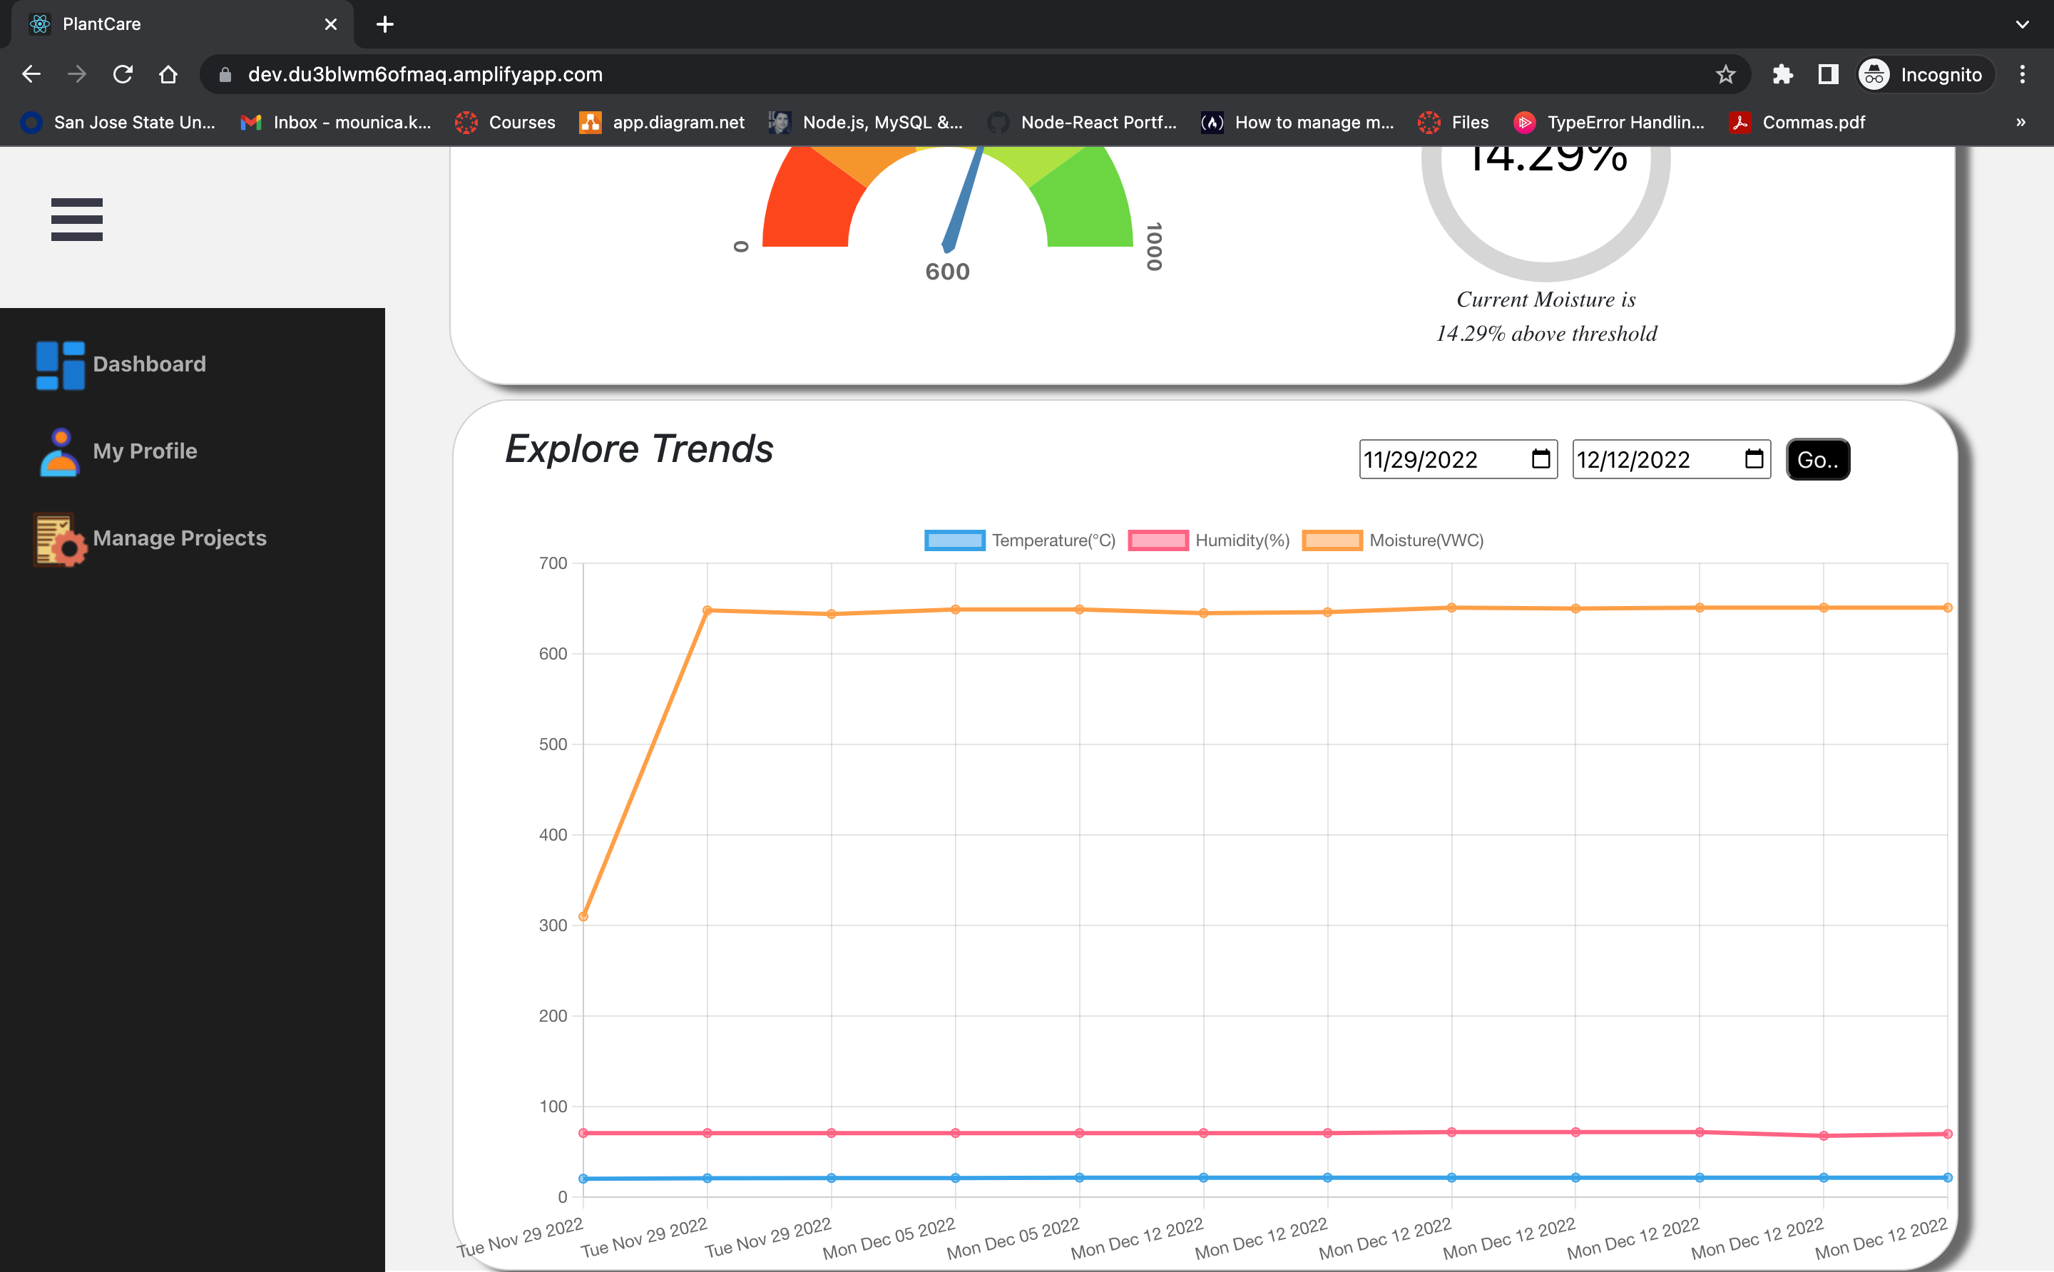Toggle browser side panel icon

1828,75
